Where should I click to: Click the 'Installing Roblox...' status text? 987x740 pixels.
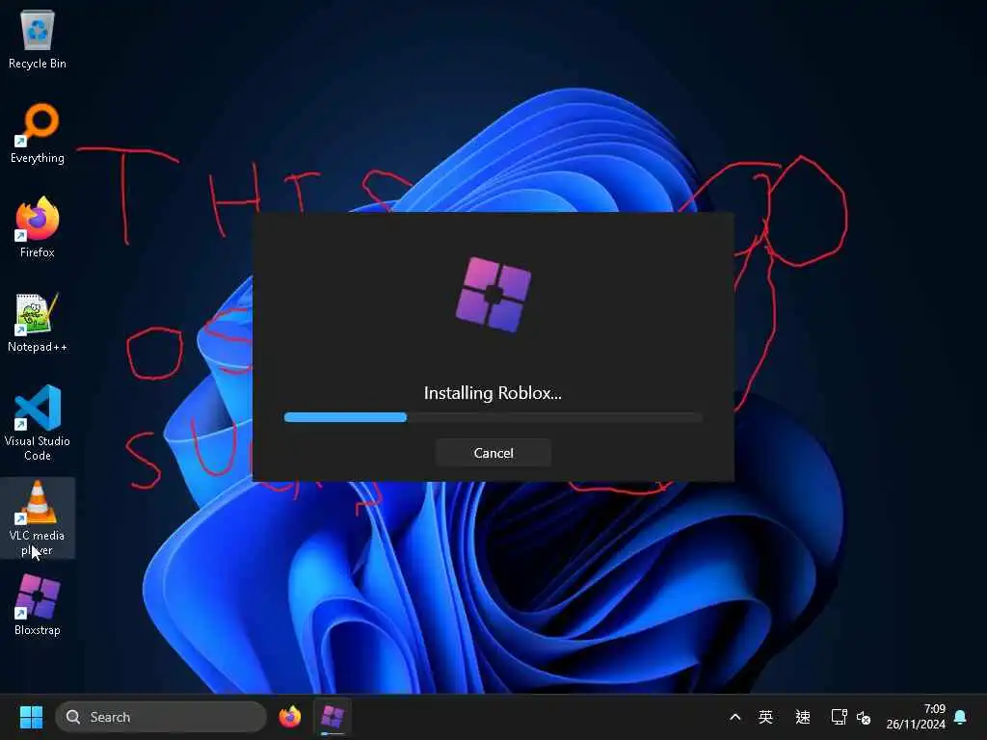pyautogui.click(x=493, y=393)
